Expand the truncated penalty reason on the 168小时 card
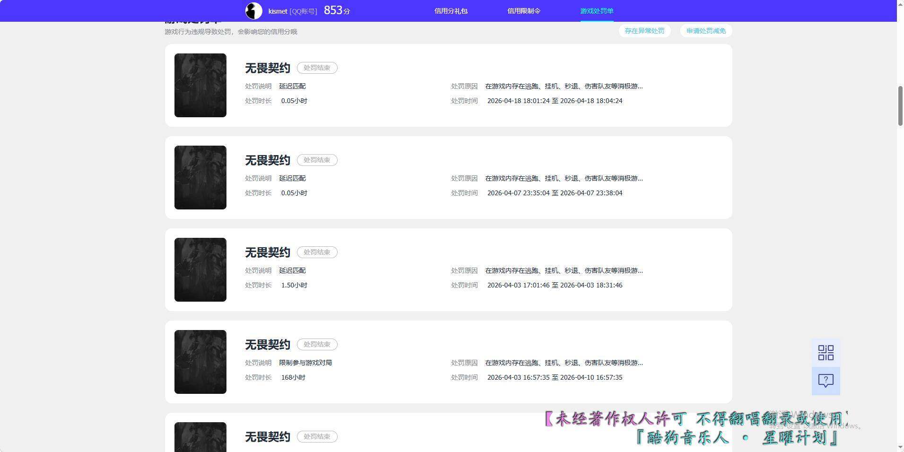Screen dimensions: 904x452 pos(563,363)
